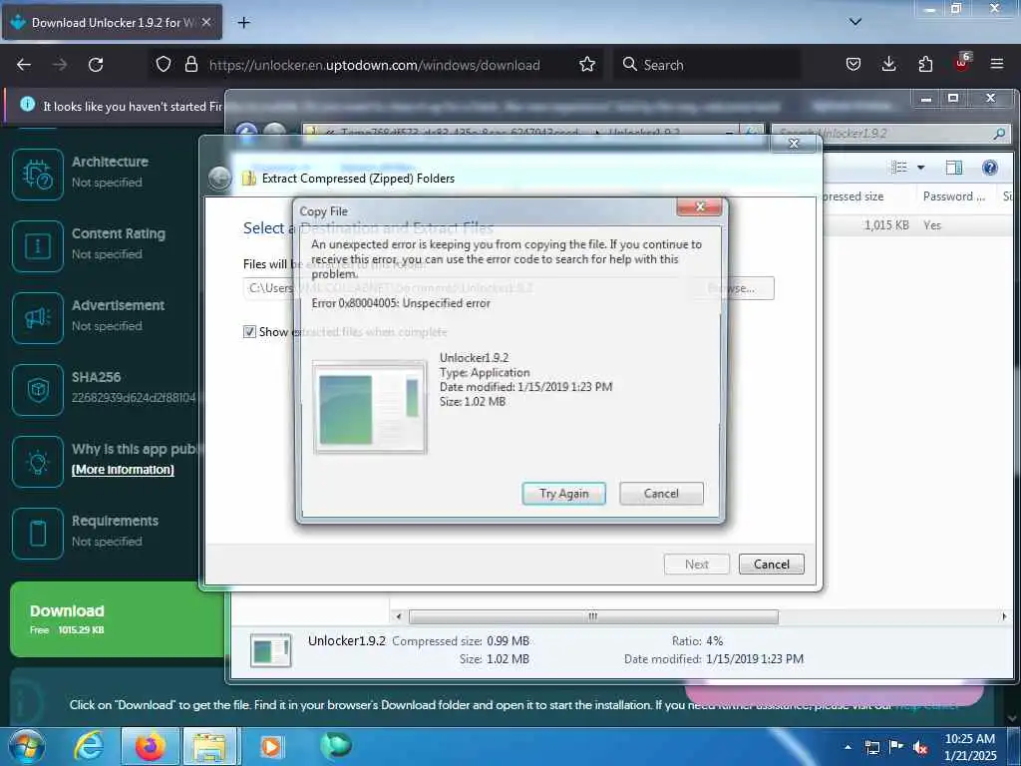1021x766 pixels.
Task: Click the Explorer search box for Unlocker1.9.2
Action: tap(890, 134)
